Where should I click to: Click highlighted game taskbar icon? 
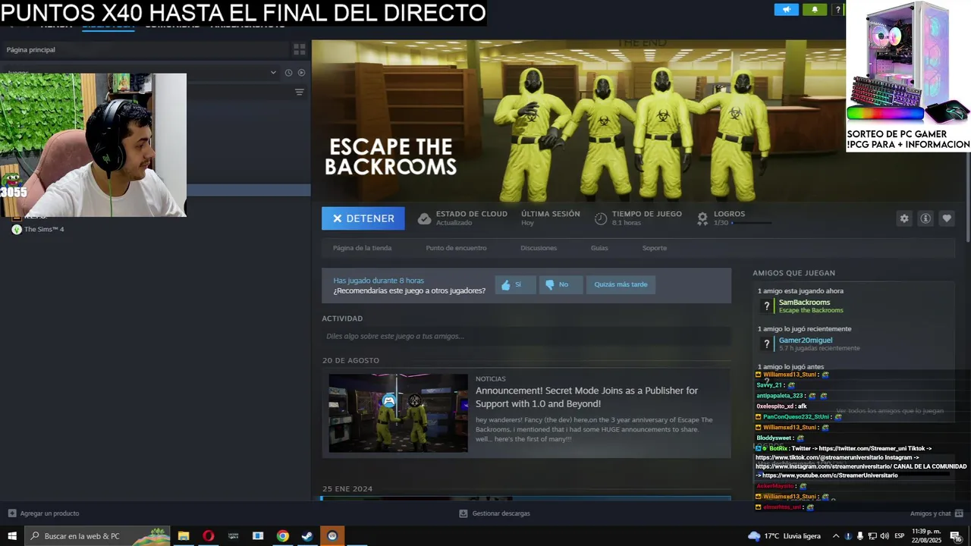pyautogui.click(x=332, y=536)
